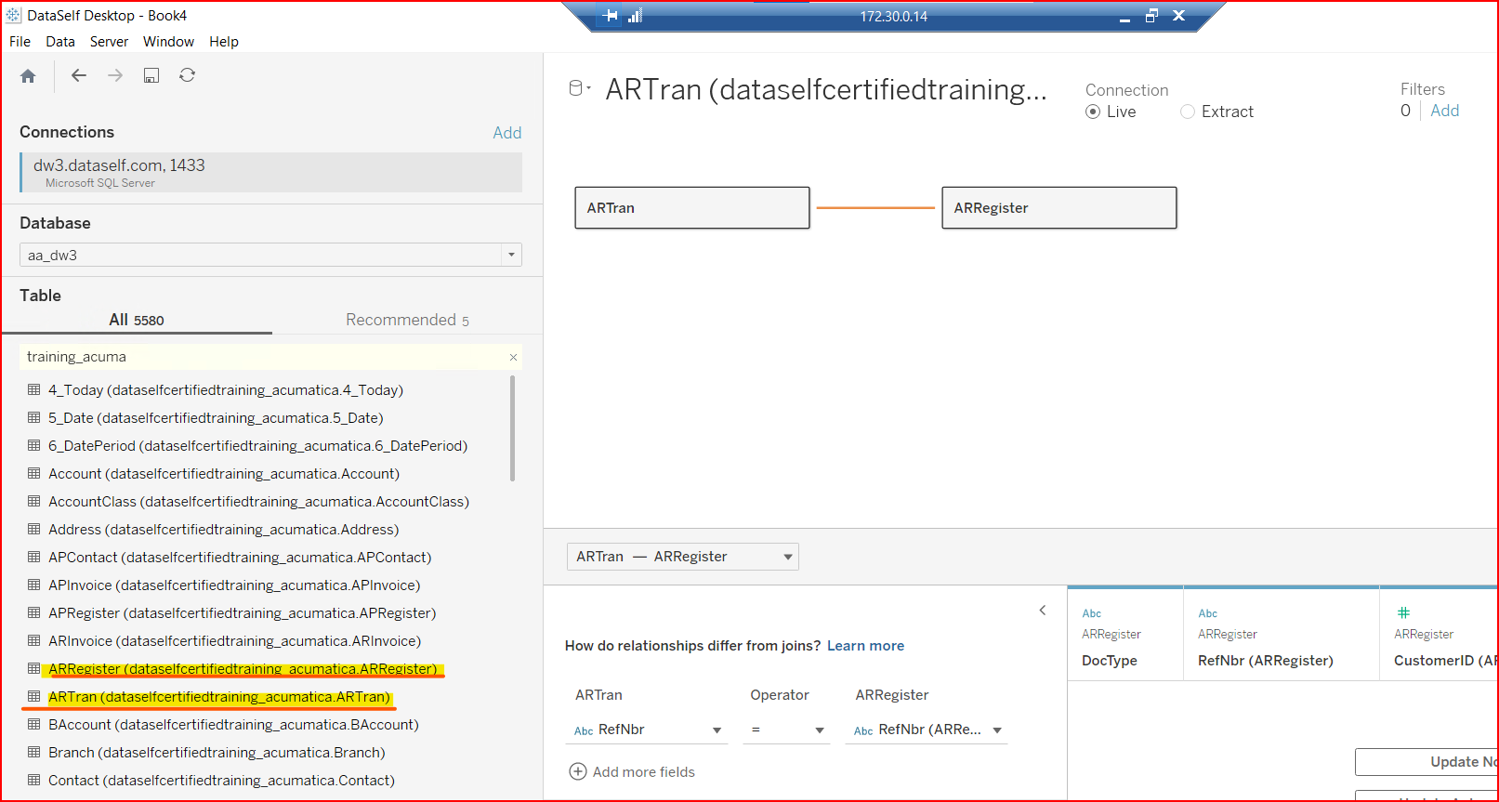The image size is (1499, 802).
Task: Open the aa_dw3 database dropdown
Action: (511, 256)
